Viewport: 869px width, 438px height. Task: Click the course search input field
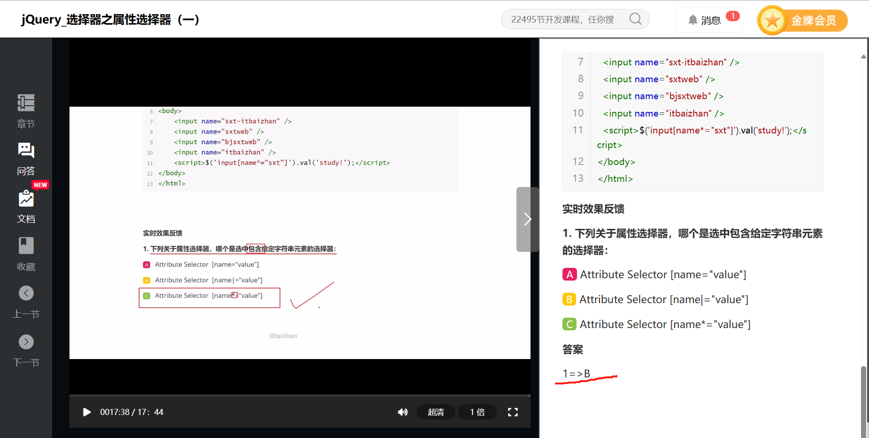click(x=563, y=19)
